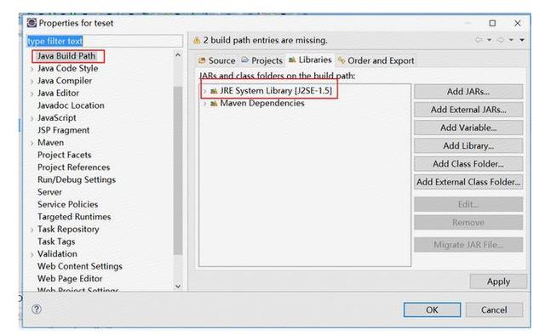The height and width of the screenshot is (335, 545).
Task: Open the Order and Export tab
Action: tap(376, 60)
